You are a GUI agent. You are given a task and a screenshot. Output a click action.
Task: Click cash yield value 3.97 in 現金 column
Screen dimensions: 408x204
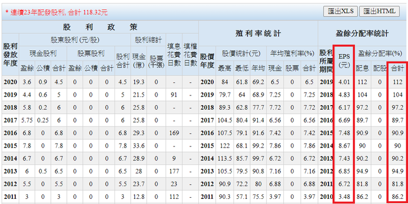pos(275,197)
